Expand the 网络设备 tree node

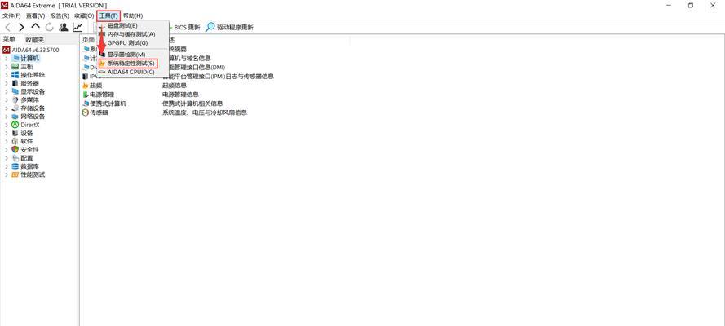pos(7,117)
